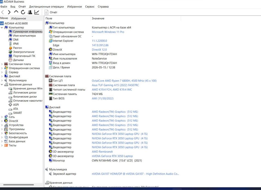Open the user management toolbar icon
This screenshot has height=190, width=261.
coord(30,12)
